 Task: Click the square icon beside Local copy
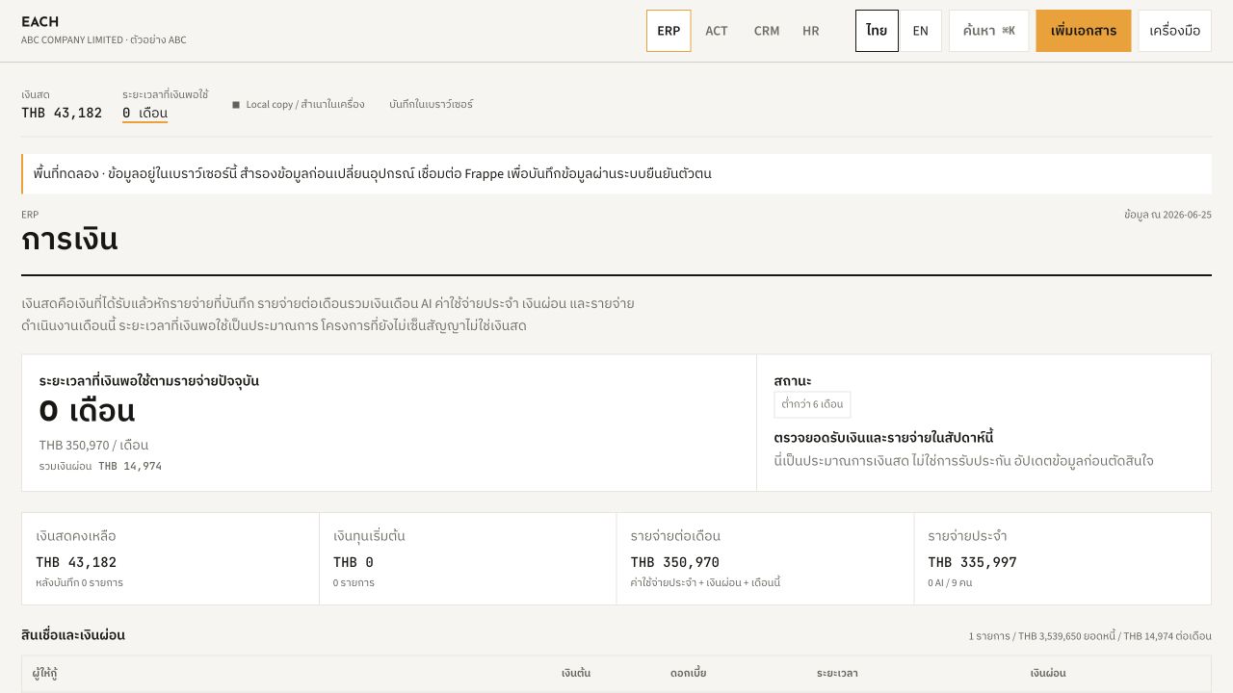(x=236, y=105)
